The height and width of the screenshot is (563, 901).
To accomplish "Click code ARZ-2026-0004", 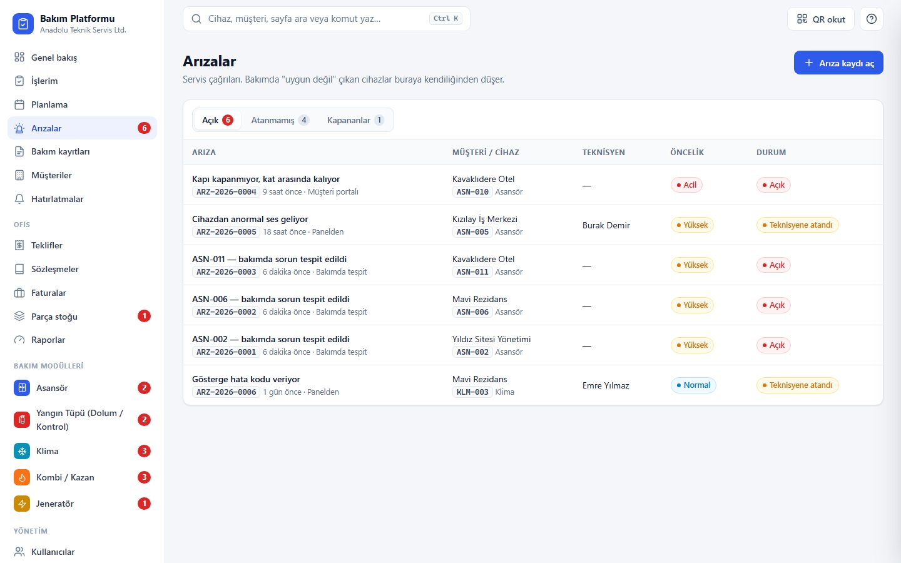I will tap(227, 192).
